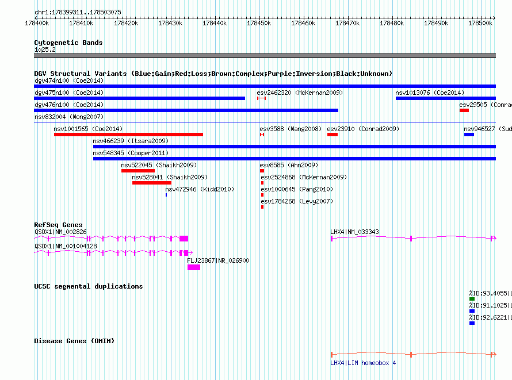Screen dimensions: 512x380
Task: Open the UCSC segmental duplications track title
Action: (89, 286)
